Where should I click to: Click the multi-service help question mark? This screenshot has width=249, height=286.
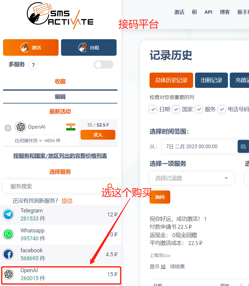[x=33, y=65]
